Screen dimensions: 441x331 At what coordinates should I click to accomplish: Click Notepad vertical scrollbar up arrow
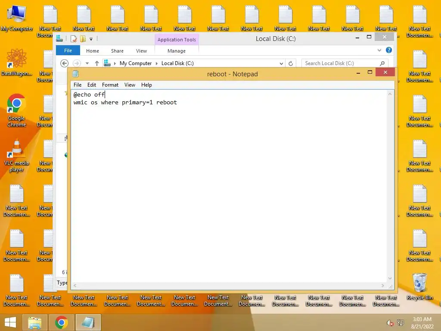tap(390, 94)
